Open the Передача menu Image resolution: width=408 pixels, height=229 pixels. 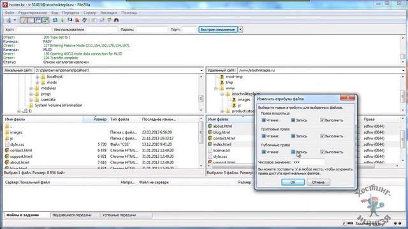[71, 13]
